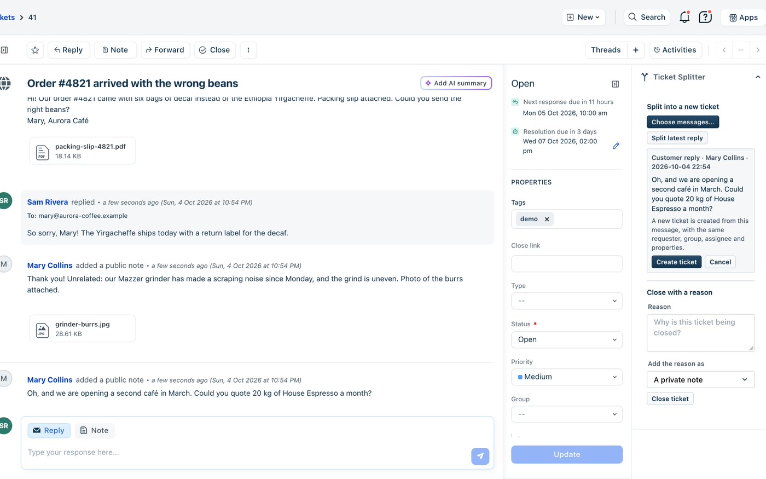Image resolution: width=766 pixels, height=479 pixels.
Task: Click Choose messages button
Action: [x=683, y=122]
